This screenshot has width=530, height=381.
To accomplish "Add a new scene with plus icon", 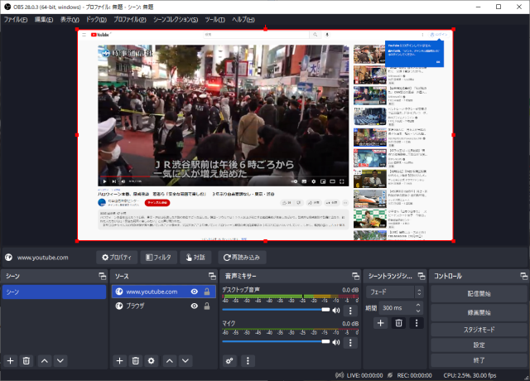I will pos(11,361).
